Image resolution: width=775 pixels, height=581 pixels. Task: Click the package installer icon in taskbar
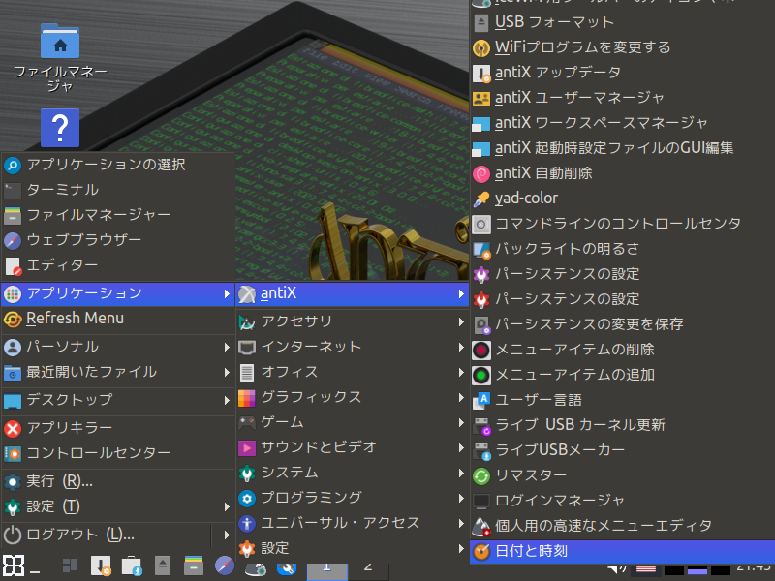(132, 566)
